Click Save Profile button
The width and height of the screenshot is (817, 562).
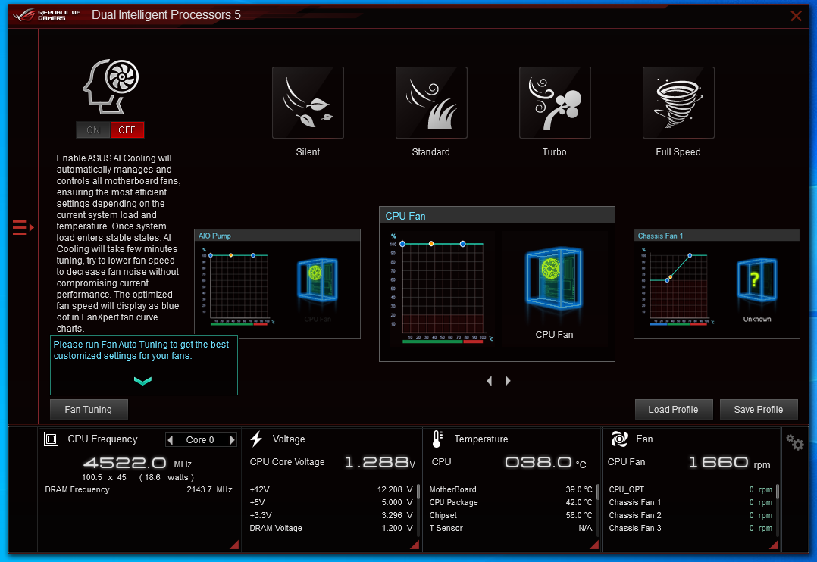[x=758, y=410]
